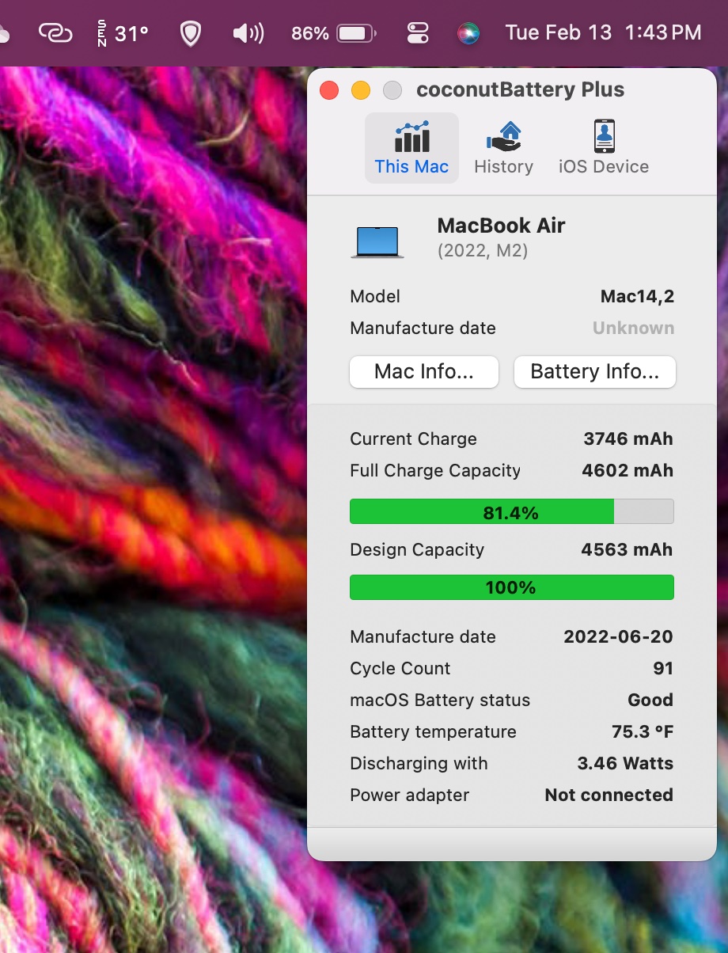The image size is (728, 953).
Task: Click the coconutBattery Plus window title
Action: tap(521, 89)
